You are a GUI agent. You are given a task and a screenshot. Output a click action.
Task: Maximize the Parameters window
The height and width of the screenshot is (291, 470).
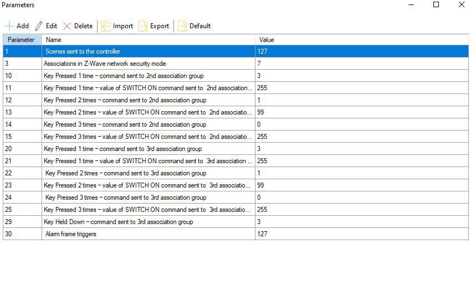pos(436,4)
